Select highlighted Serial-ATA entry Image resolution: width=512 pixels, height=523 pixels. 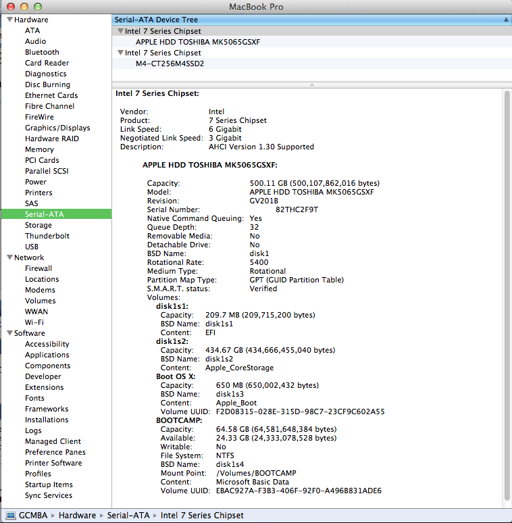56,214
